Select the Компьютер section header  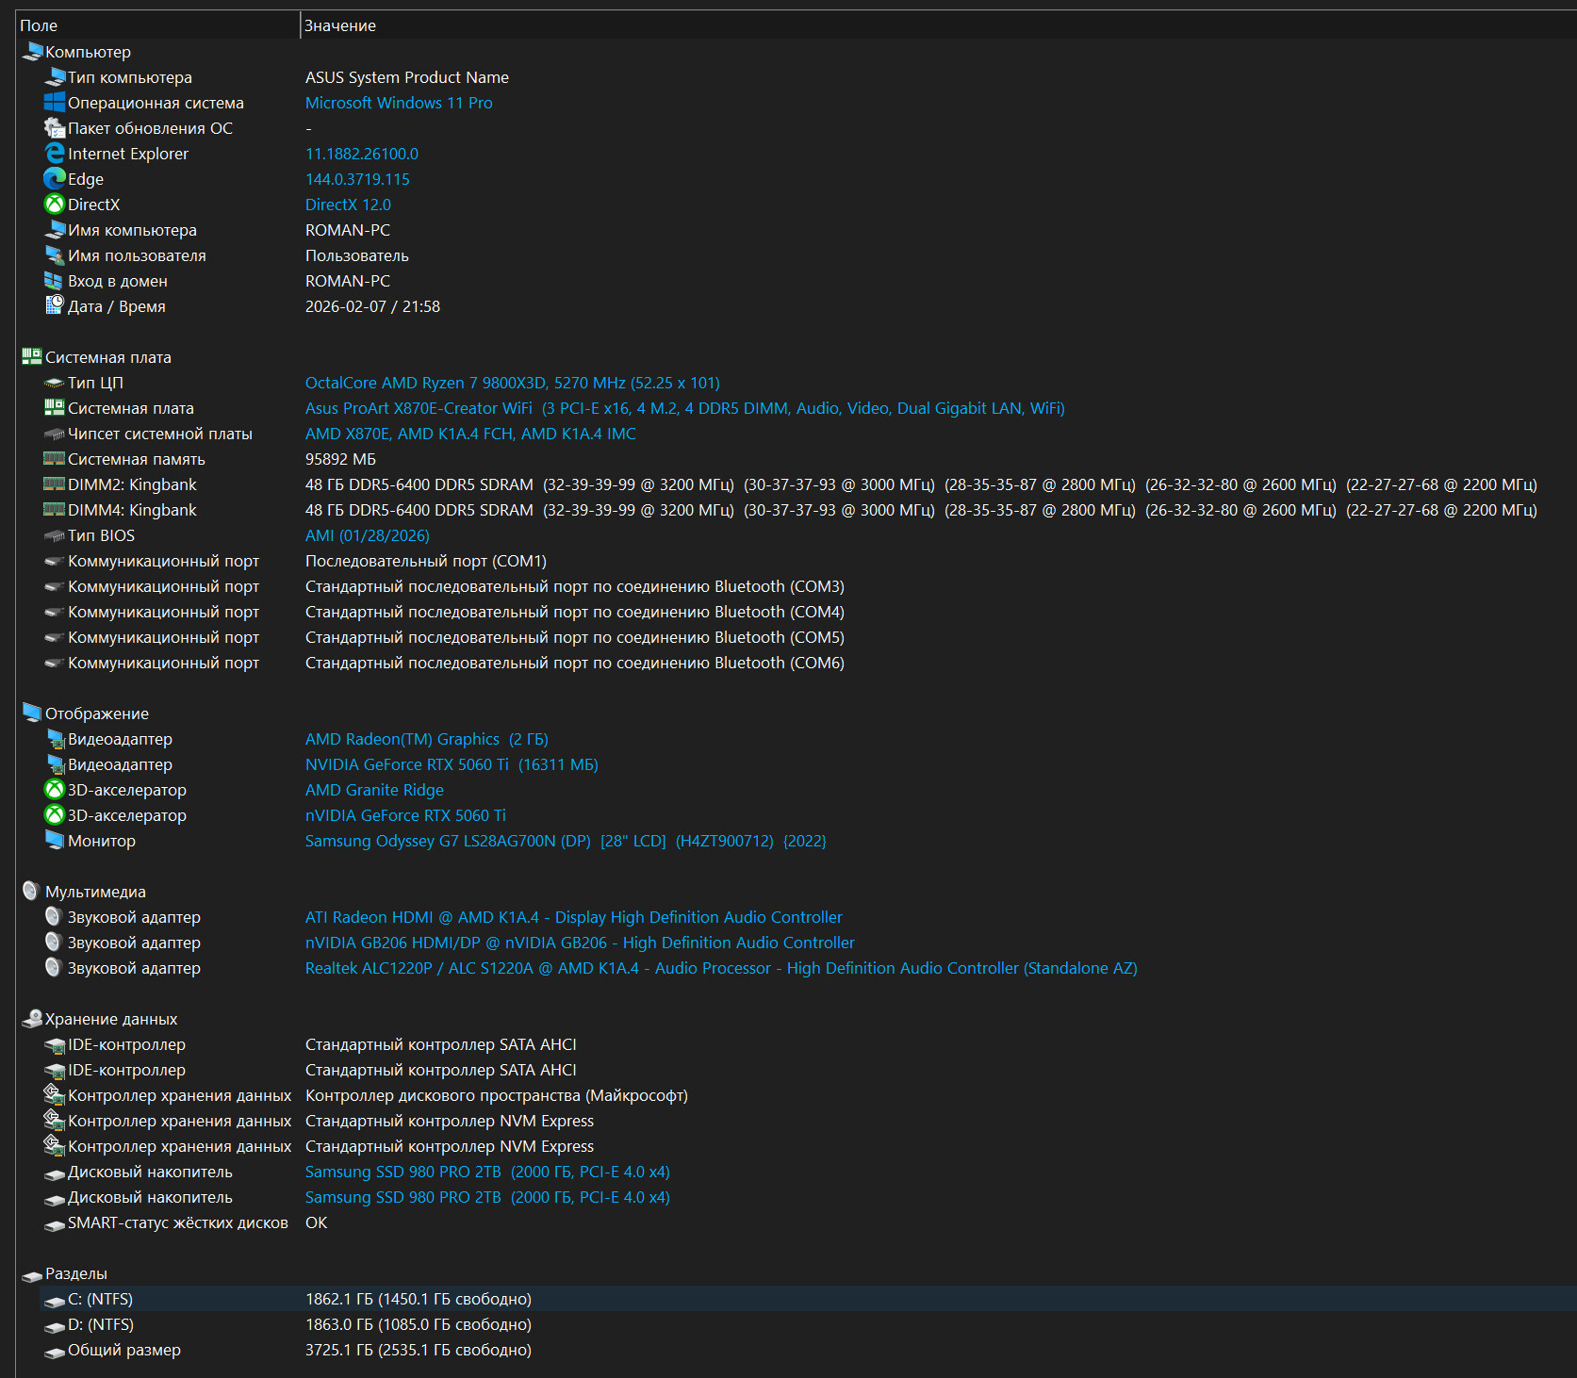88,52
